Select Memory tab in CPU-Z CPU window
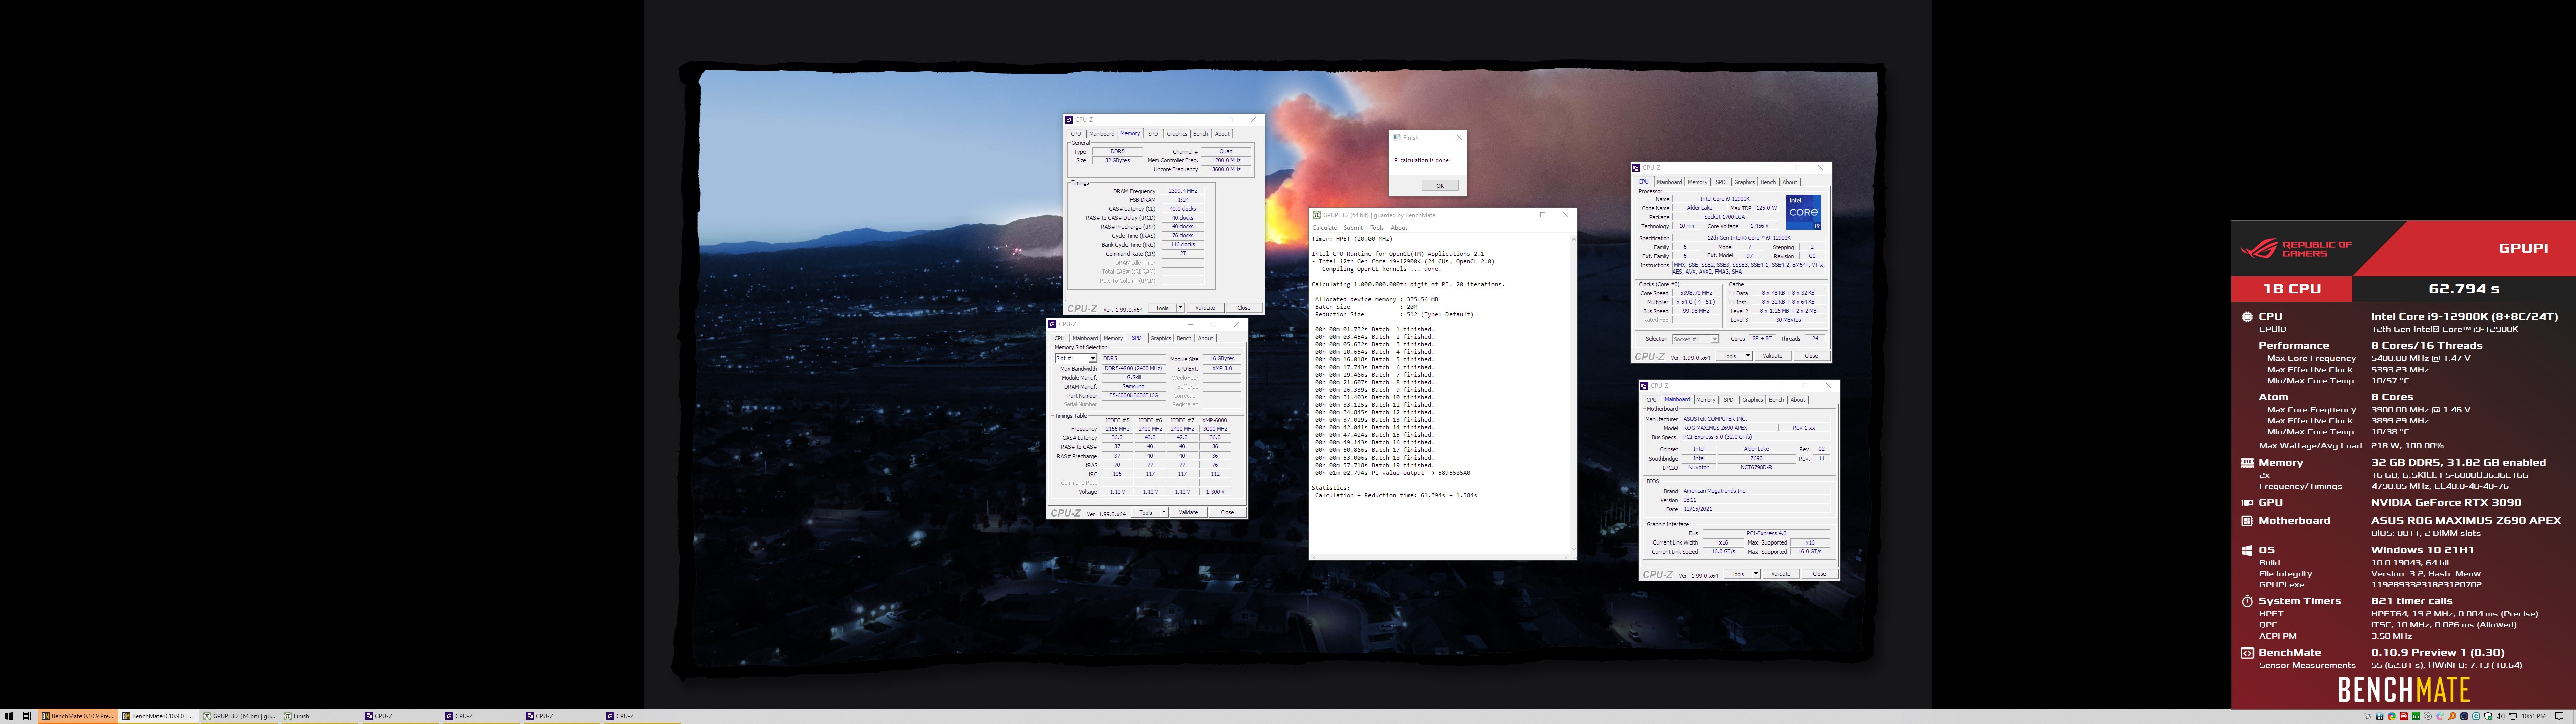This screenshot has height=724, width=2576. 1697,182
